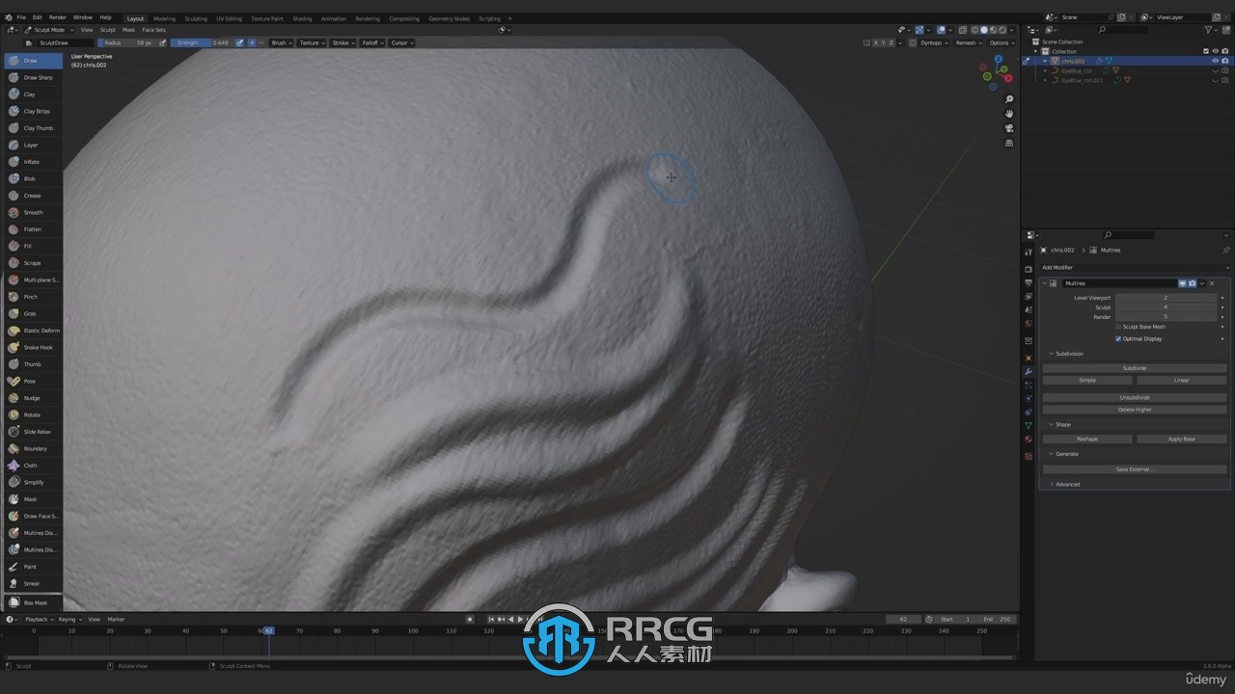Select the Slide Relax brush
The width and height of the screenshot is (1235, 694).
coord(34,432)
